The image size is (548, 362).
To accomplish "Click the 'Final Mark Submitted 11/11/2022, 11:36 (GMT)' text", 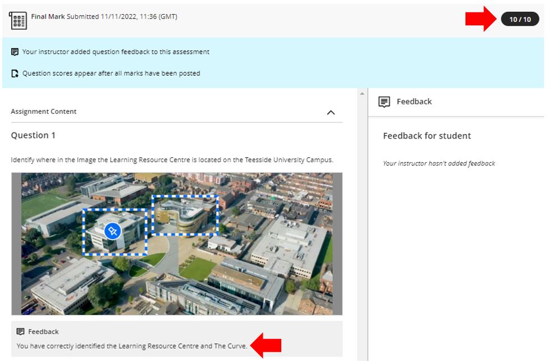I will click(104, 16).
